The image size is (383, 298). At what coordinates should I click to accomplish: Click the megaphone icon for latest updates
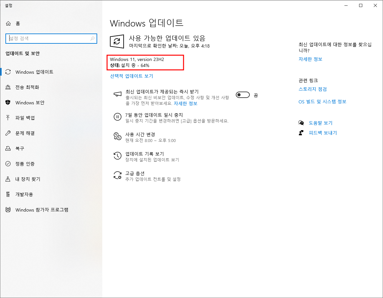[x=118, y=94]
